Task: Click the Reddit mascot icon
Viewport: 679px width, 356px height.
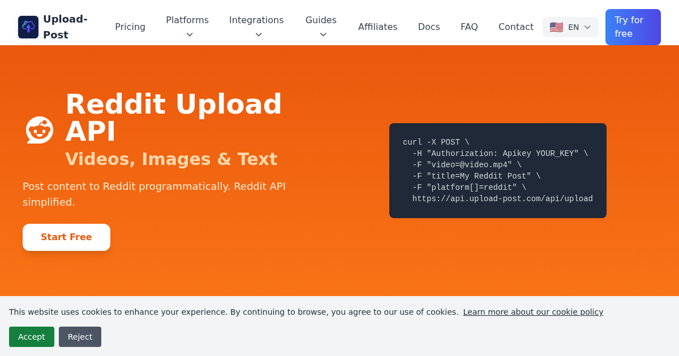Action: point(40,130)
